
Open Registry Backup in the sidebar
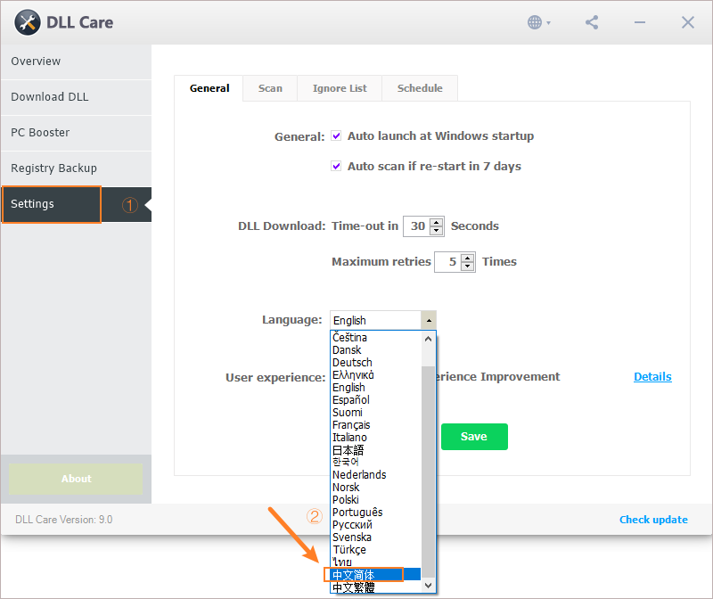76,168
